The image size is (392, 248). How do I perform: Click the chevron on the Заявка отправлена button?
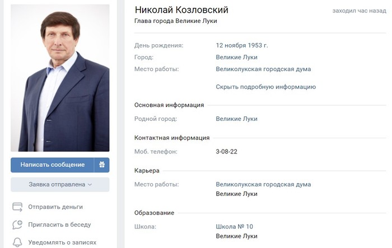click(90, 185)
